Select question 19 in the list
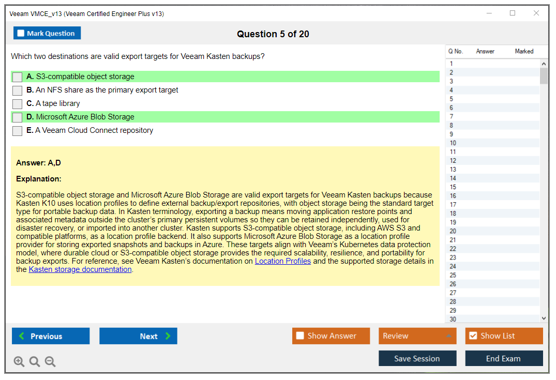This screenshot has height=380, width=556. coord(493,223)
